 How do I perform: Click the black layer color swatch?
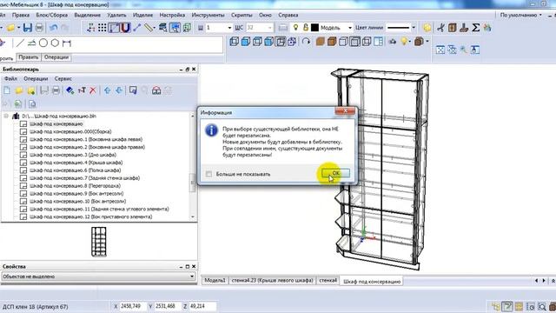point(314,28)
